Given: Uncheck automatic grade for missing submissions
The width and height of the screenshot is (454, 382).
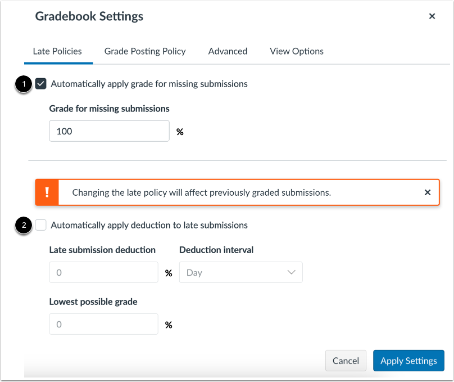Looking at the screenshot, I should pos(40,84).
